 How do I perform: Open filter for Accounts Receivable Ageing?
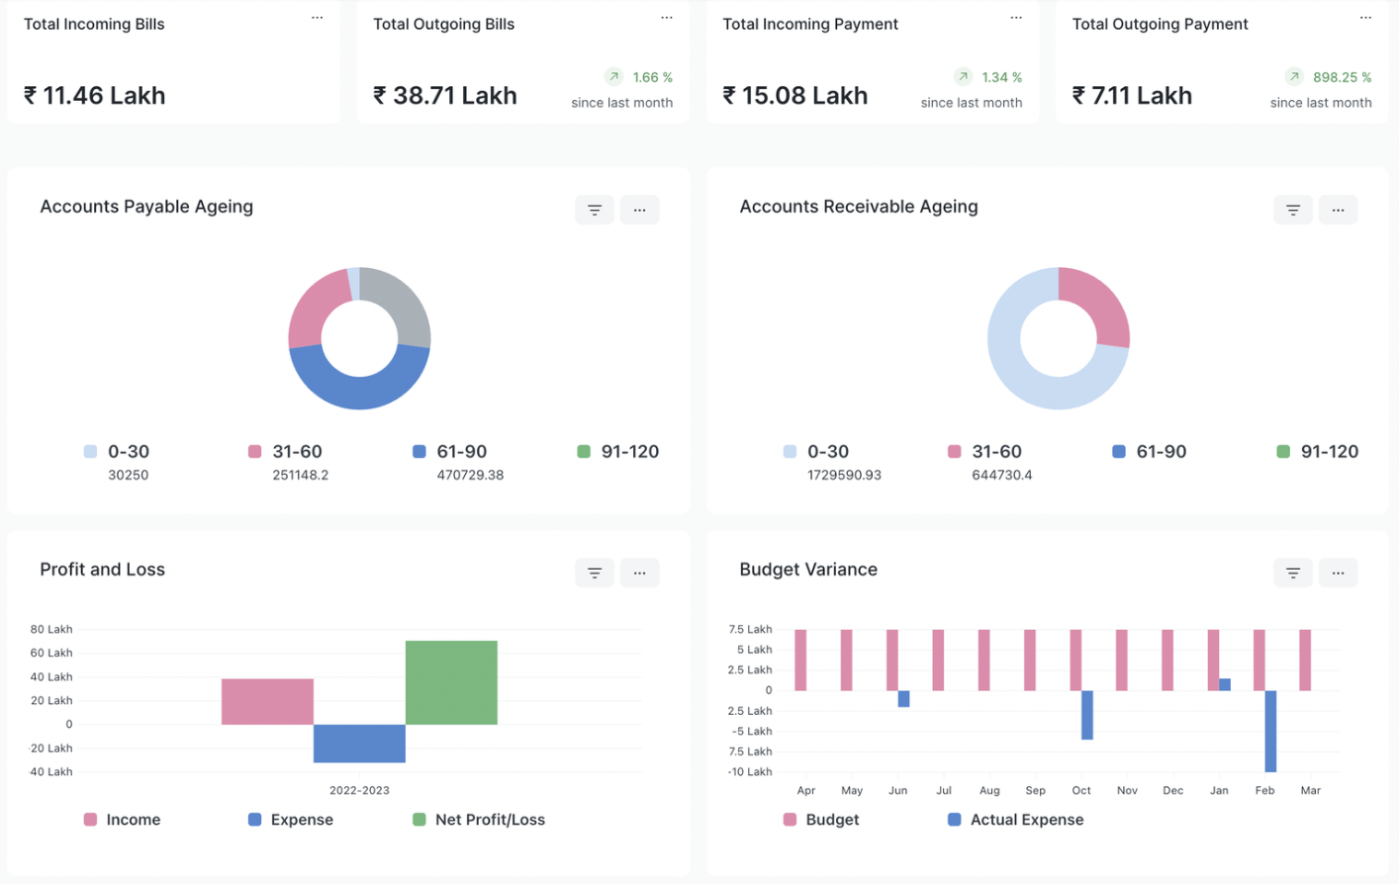[x=1292, y=210]
